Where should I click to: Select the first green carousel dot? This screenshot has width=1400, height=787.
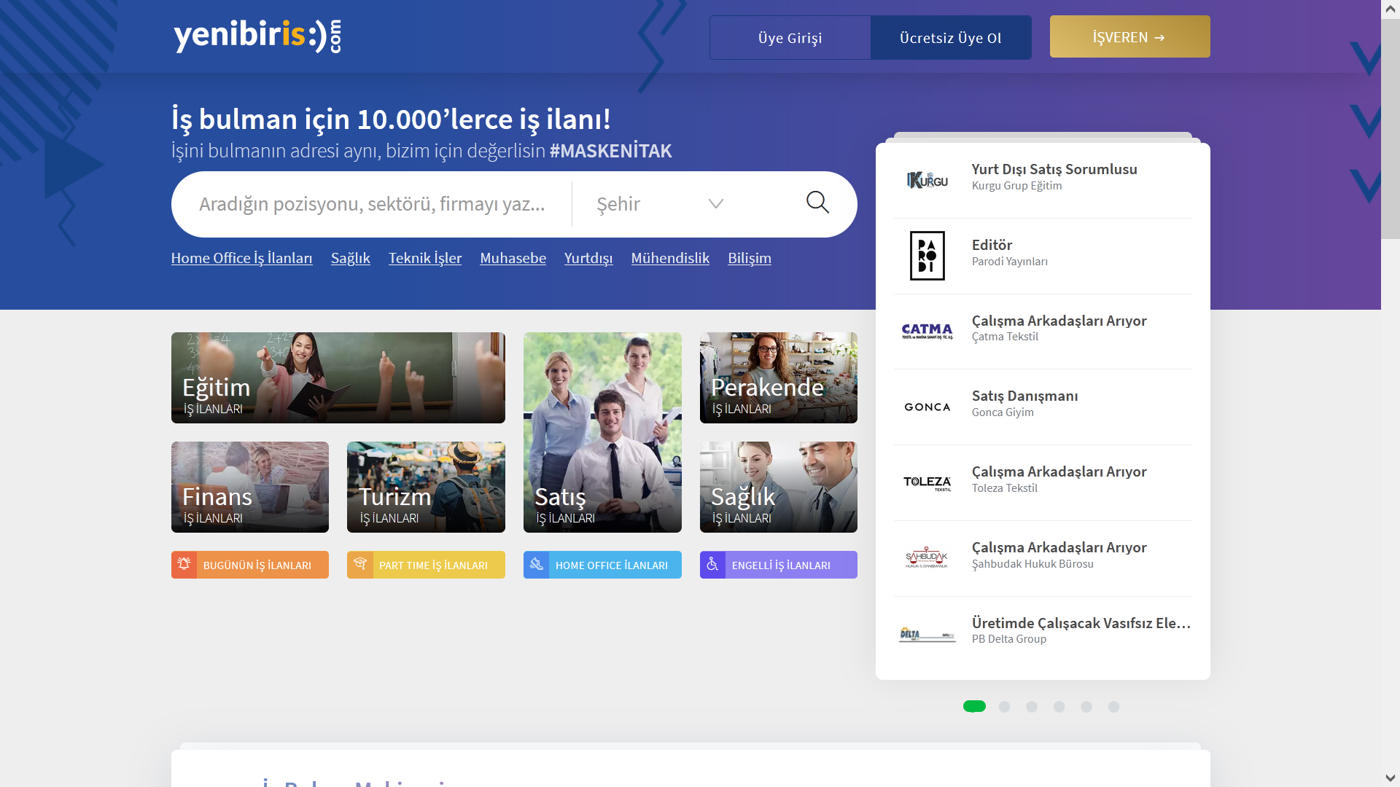[974, 706]
